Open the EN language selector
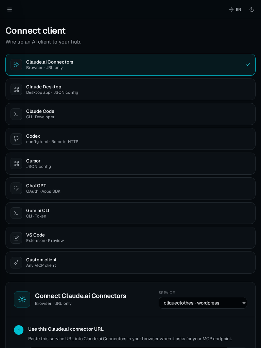The image size is (261, 348). pyautogui.click(x=235, y=9)
